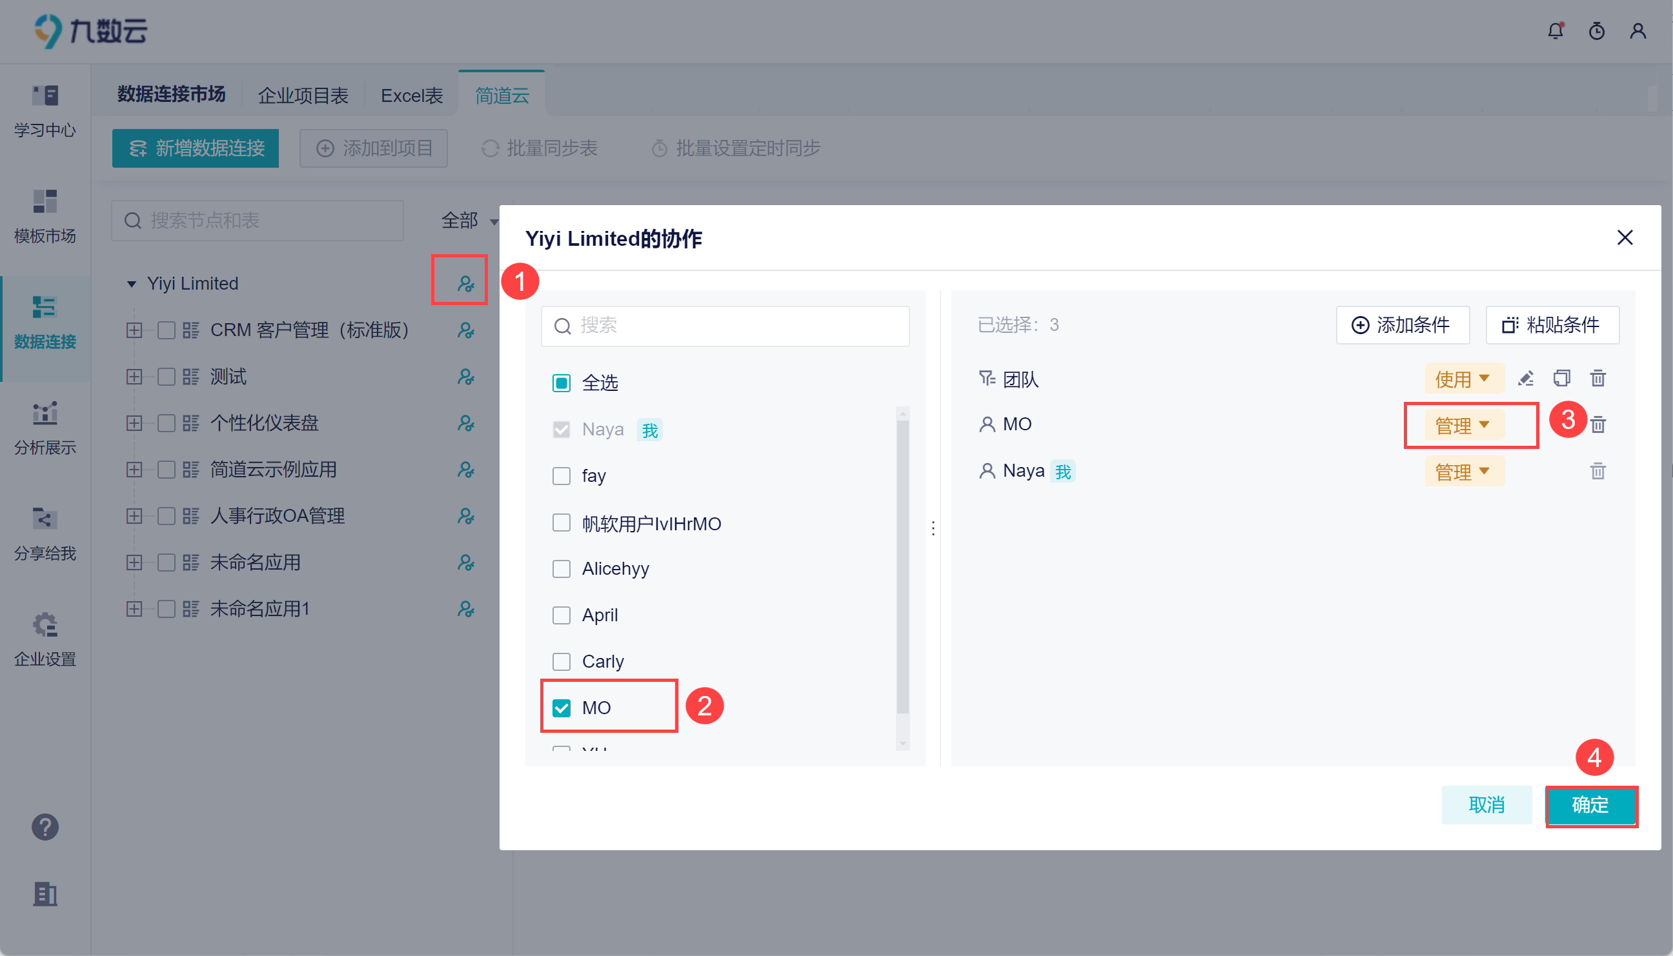Image resolution: width=1673 pixels, height=956 pixels.
Task: Collapse the Yiyi Limited tree node
Action: pyautogui.click(x=132, y=284)
